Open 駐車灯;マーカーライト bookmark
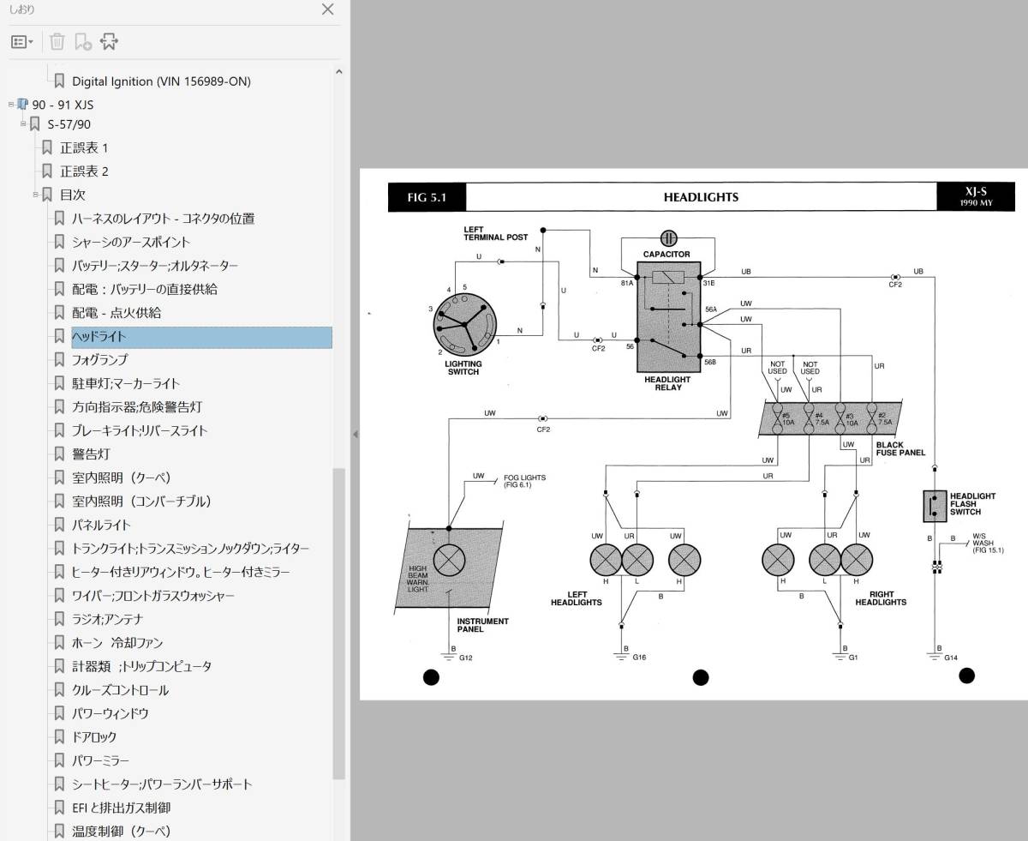The image size is (1028, 841). tap(126, 383)
